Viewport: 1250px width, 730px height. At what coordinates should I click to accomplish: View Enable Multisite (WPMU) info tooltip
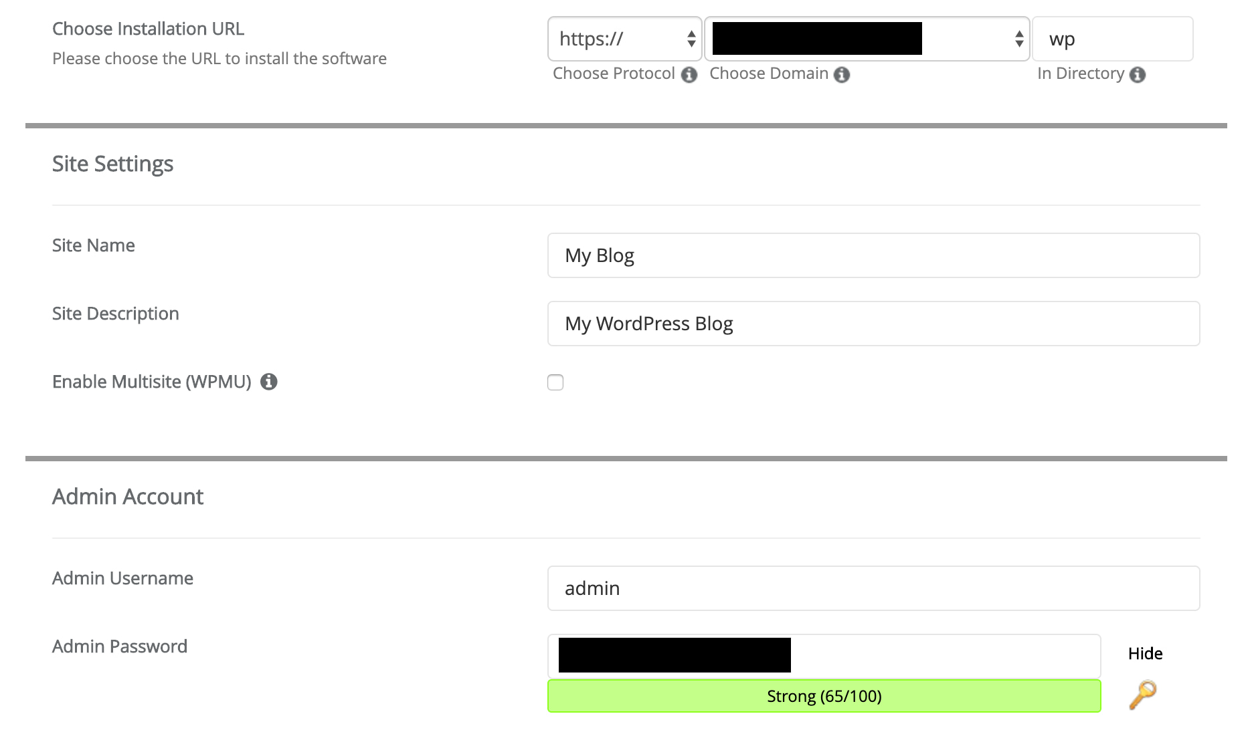coord(269,382)
